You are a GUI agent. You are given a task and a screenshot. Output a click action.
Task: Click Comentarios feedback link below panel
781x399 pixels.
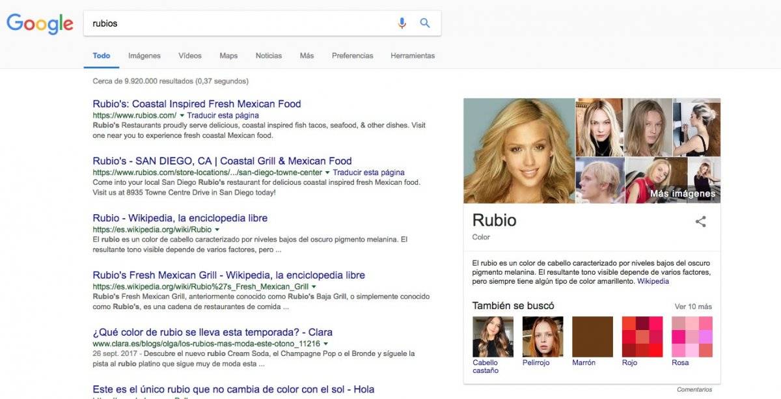point(694,389)
